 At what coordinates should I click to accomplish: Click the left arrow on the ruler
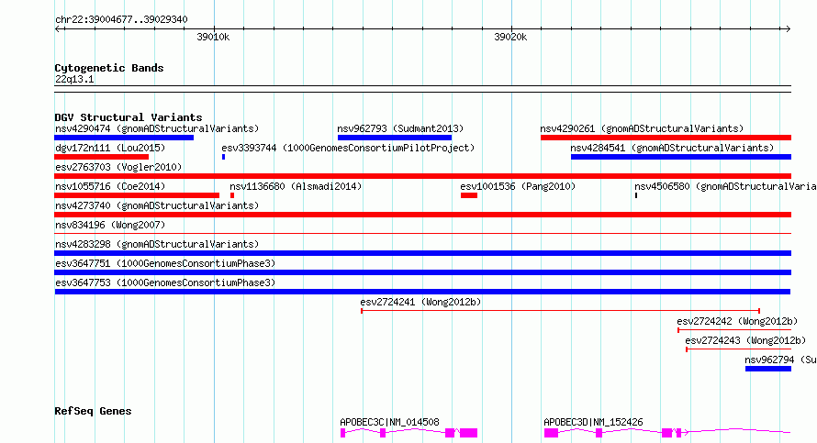(x=58, y=29)
